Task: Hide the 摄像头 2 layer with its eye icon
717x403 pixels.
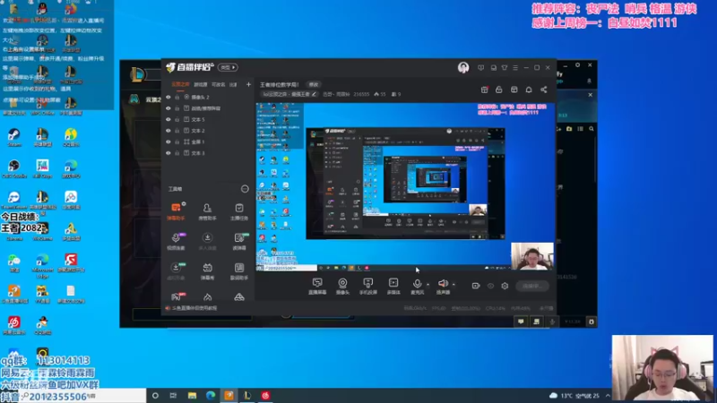Action: click(168, 98)
